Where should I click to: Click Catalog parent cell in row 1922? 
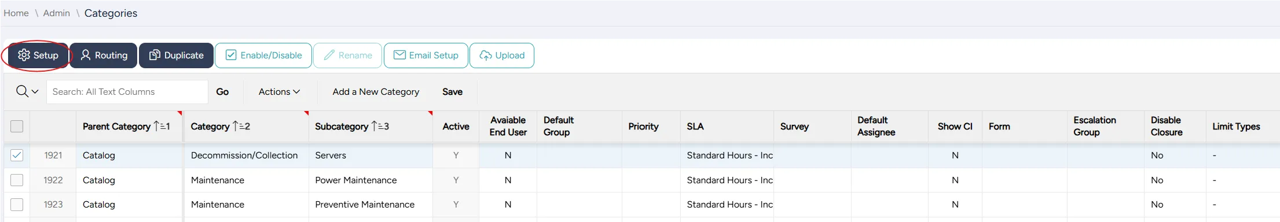[129, 180]
